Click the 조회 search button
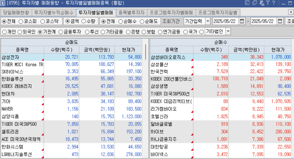Viewport: 294px width, 159px height. pos(290,21)
